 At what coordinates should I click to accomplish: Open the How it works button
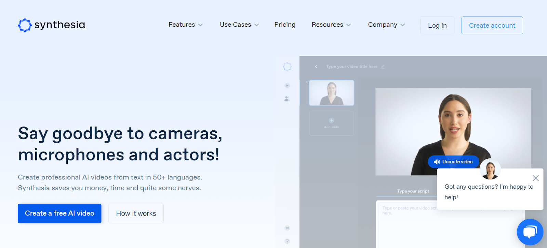(136, 213)
